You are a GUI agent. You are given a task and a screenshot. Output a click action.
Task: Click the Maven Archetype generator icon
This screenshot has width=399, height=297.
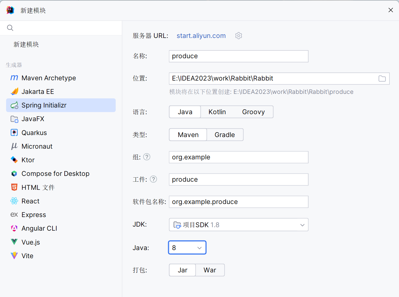point(14,78)
